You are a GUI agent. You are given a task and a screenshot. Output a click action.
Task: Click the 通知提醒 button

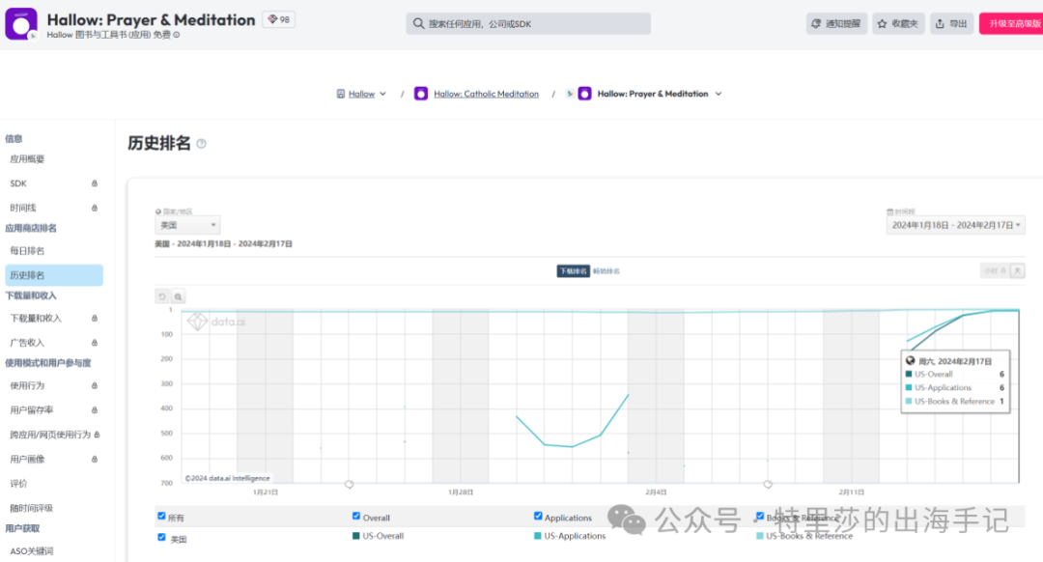coord(836,24)
